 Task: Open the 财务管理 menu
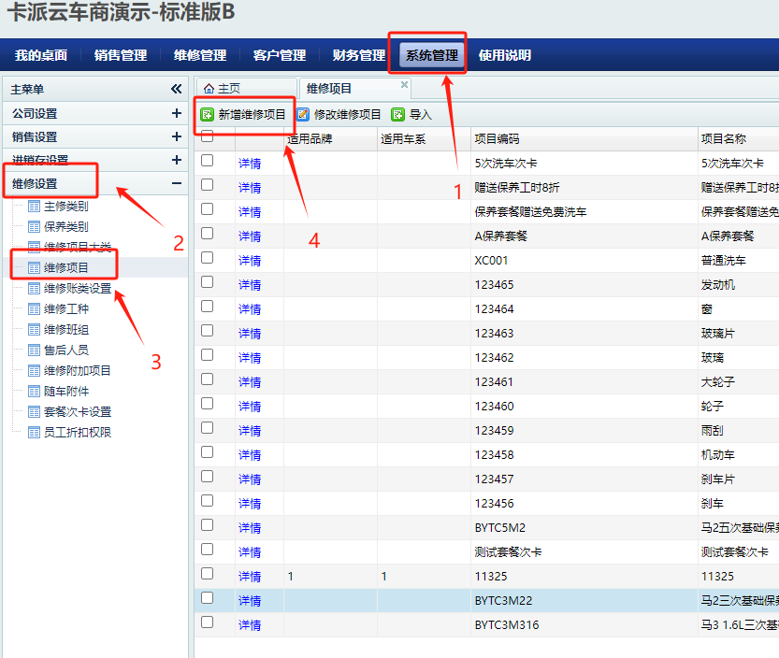click(358, 55)
